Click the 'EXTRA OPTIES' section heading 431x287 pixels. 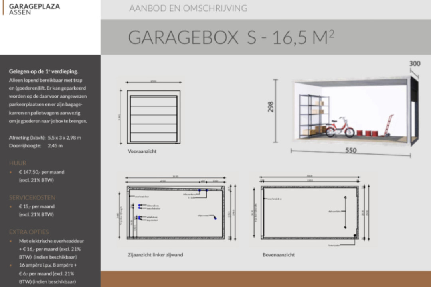click(x=29, y=232)
